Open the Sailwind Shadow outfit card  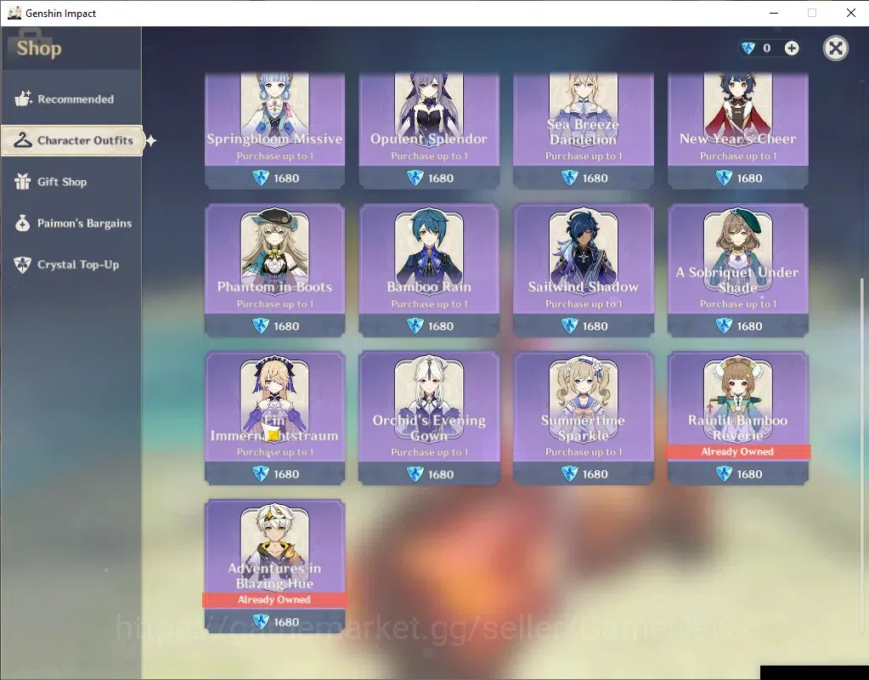pyautogui.click(x=583, y=270)
